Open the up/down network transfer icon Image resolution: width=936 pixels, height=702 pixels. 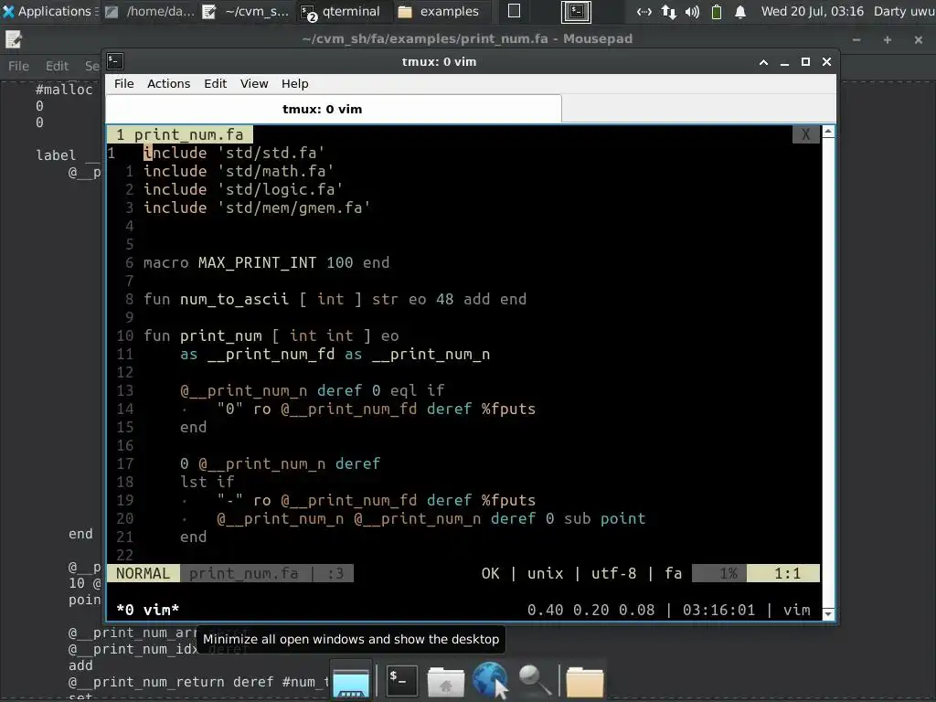[x=668, y=11]
